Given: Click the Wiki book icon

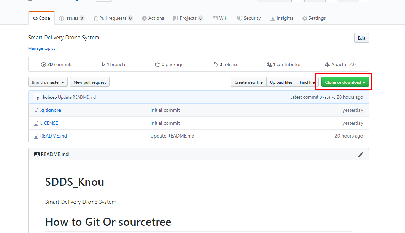Looking at the screenshot, I should pos(215,18).
